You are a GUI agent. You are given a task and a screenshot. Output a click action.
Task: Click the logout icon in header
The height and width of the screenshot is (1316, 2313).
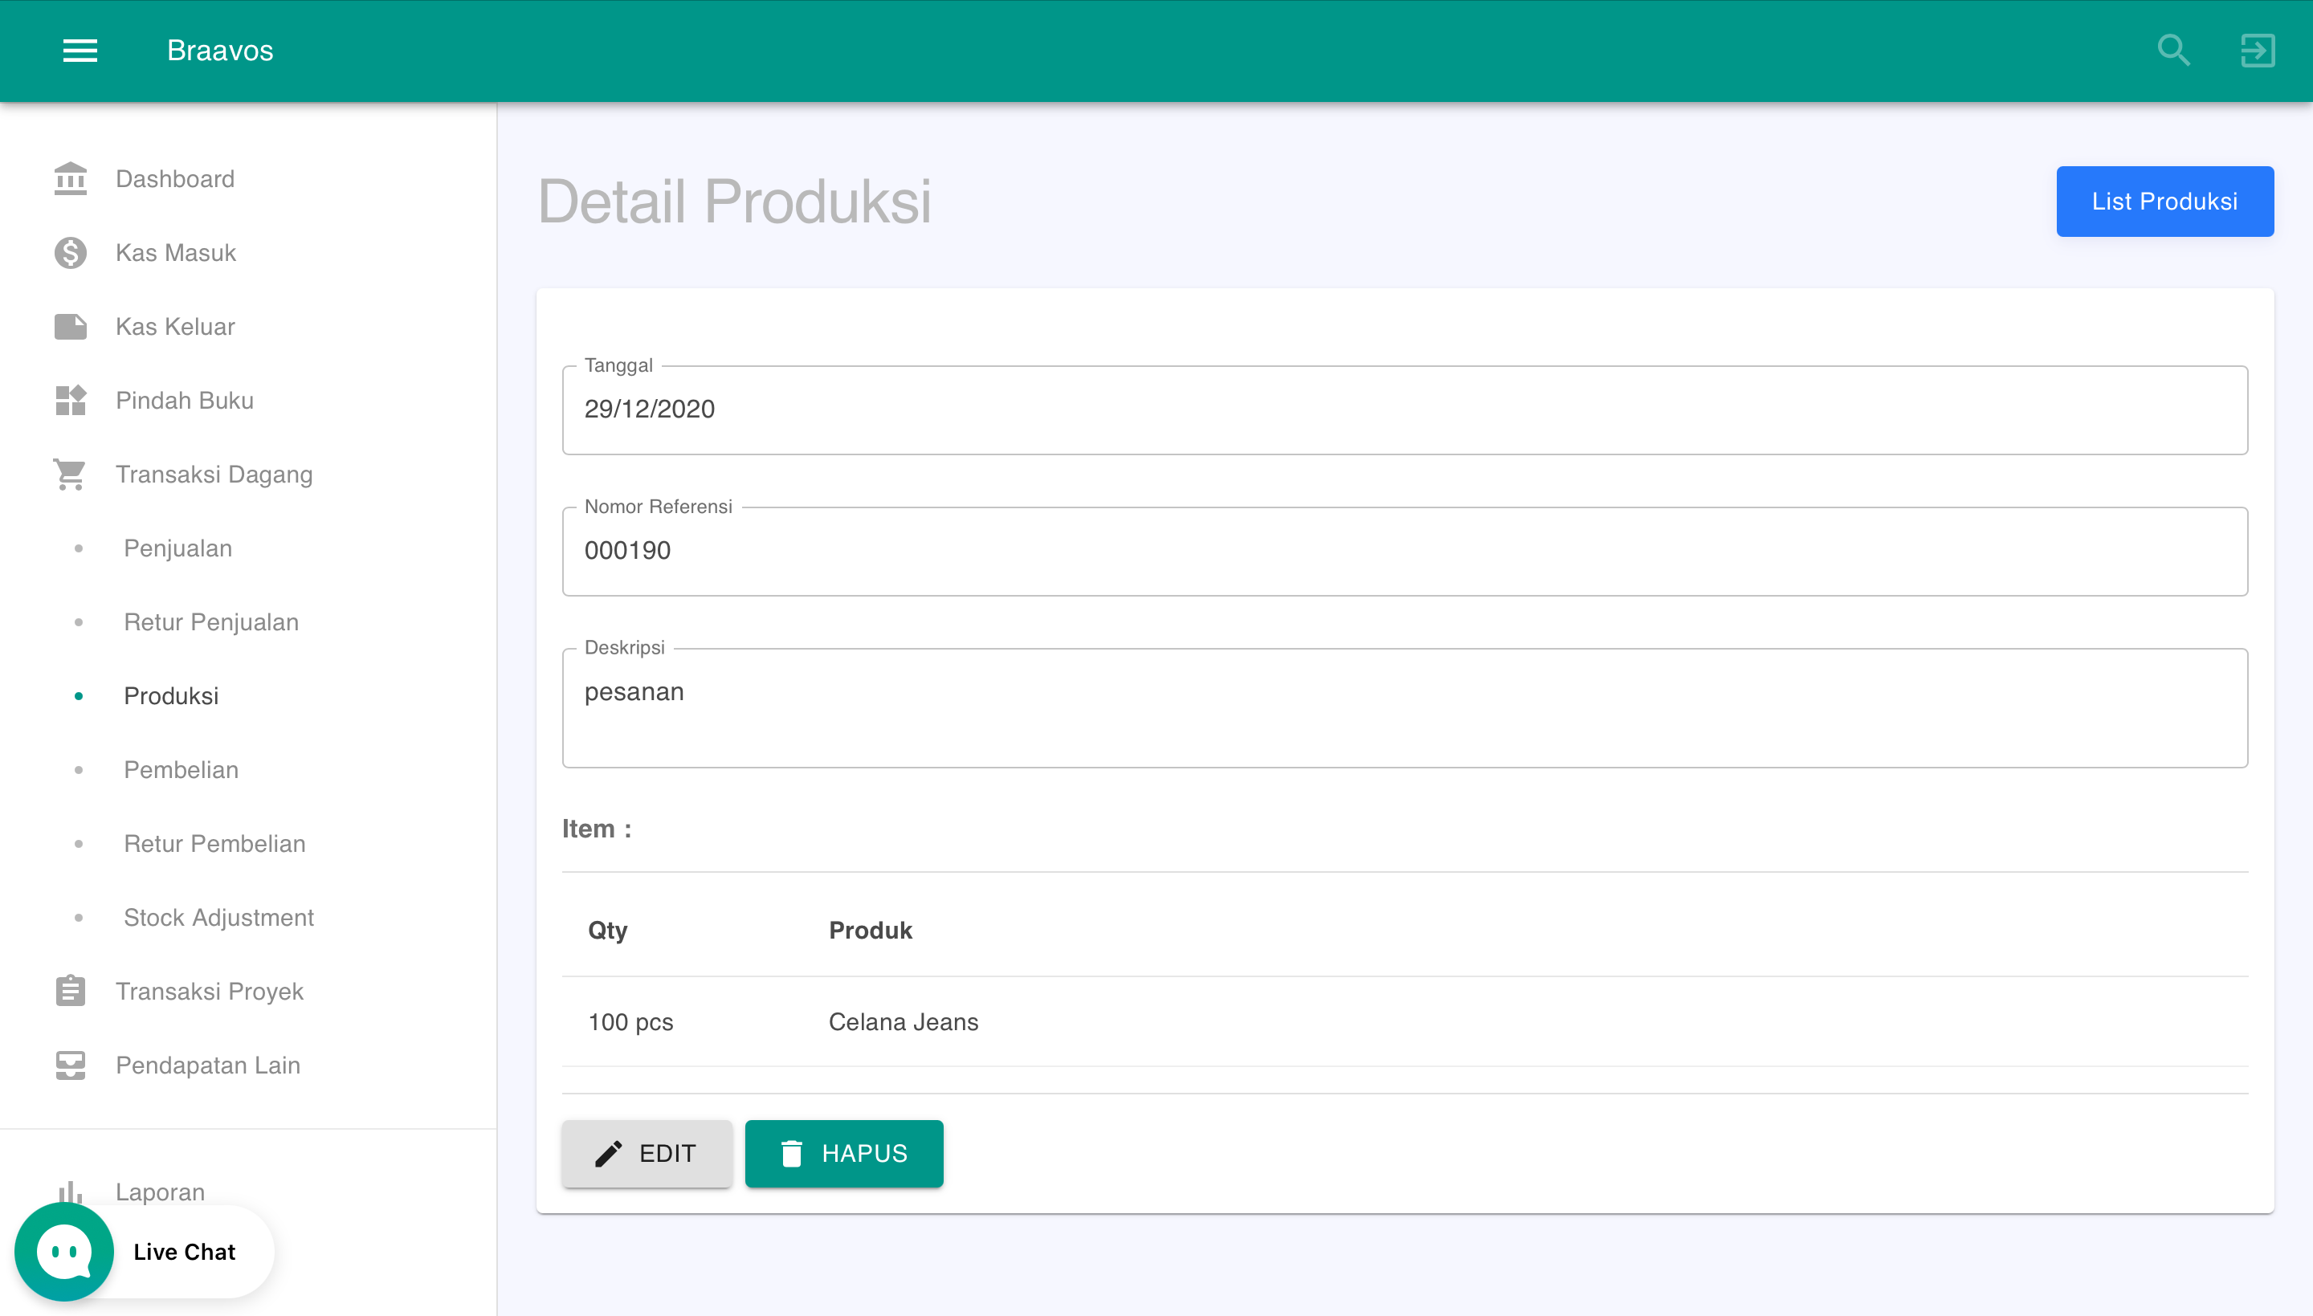point(2257,51)
